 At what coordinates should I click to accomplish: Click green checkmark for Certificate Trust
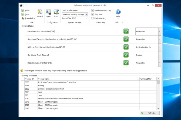[x=126, y=55]
